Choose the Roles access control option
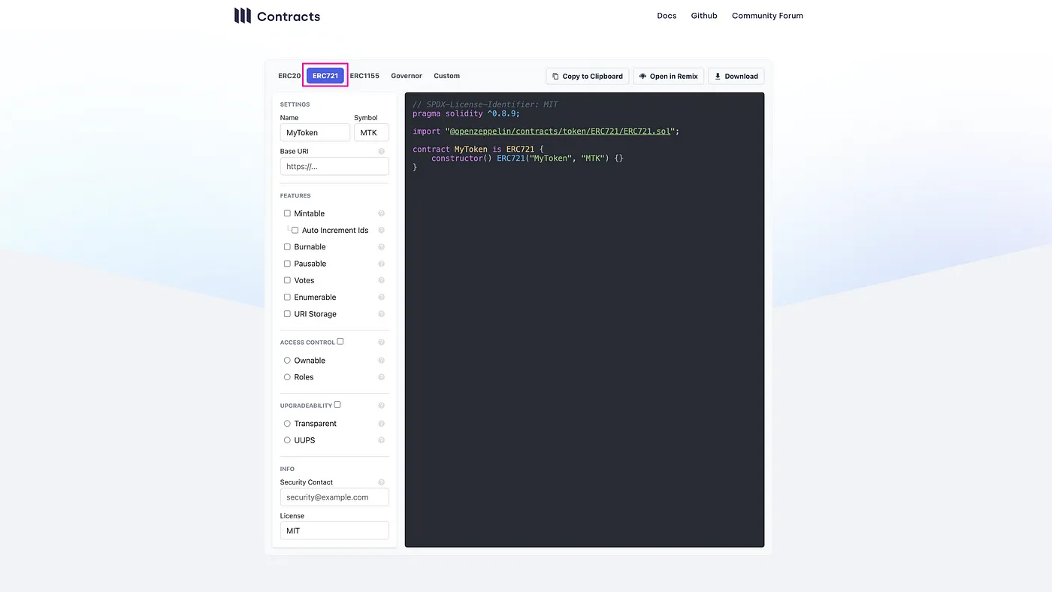Viewport: 1052px width, 592px height. (x=287, y=377)
